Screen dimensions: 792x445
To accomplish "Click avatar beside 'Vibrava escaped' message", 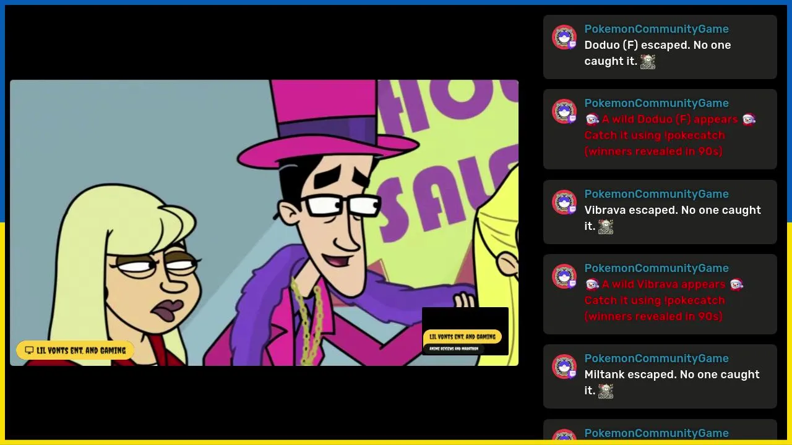I will [564, 202].
